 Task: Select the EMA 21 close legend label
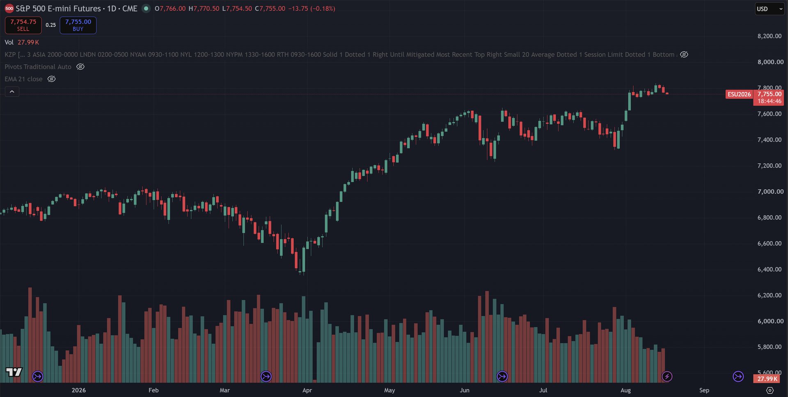(23, 79)
